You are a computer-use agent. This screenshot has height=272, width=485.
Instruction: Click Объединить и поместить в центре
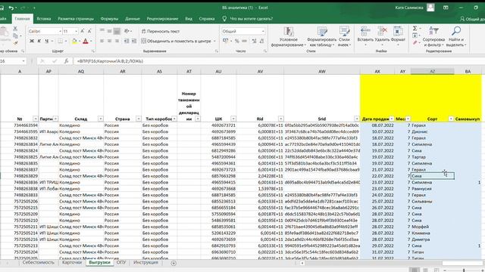(177, 41)
